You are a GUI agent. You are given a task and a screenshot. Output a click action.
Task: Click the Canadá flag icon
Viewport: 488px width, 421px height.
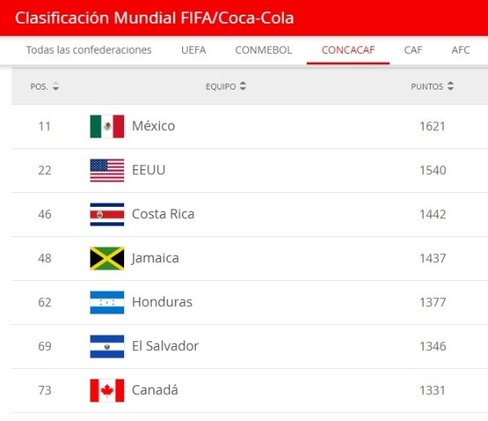coord(107,391)
